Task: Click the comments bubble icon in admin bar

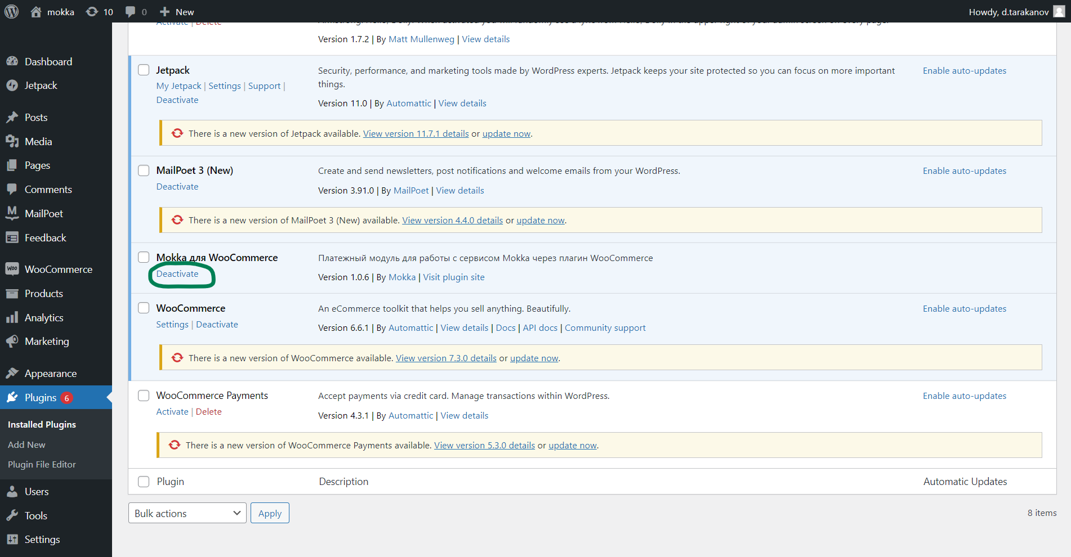Action: coord(131,12)
